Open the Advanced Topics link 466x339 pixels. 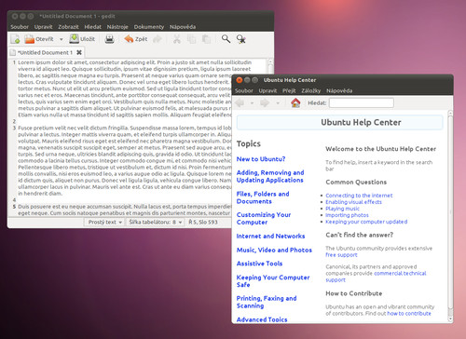[x=262, y=319]
